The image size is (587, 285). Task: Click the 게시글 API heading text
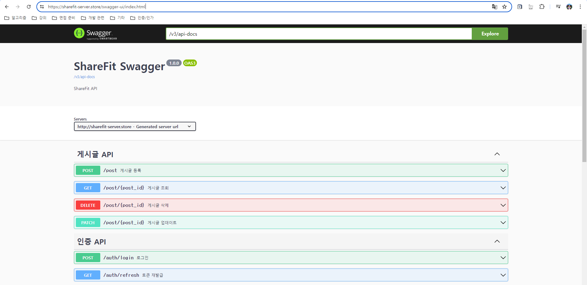tap(95, 154)
